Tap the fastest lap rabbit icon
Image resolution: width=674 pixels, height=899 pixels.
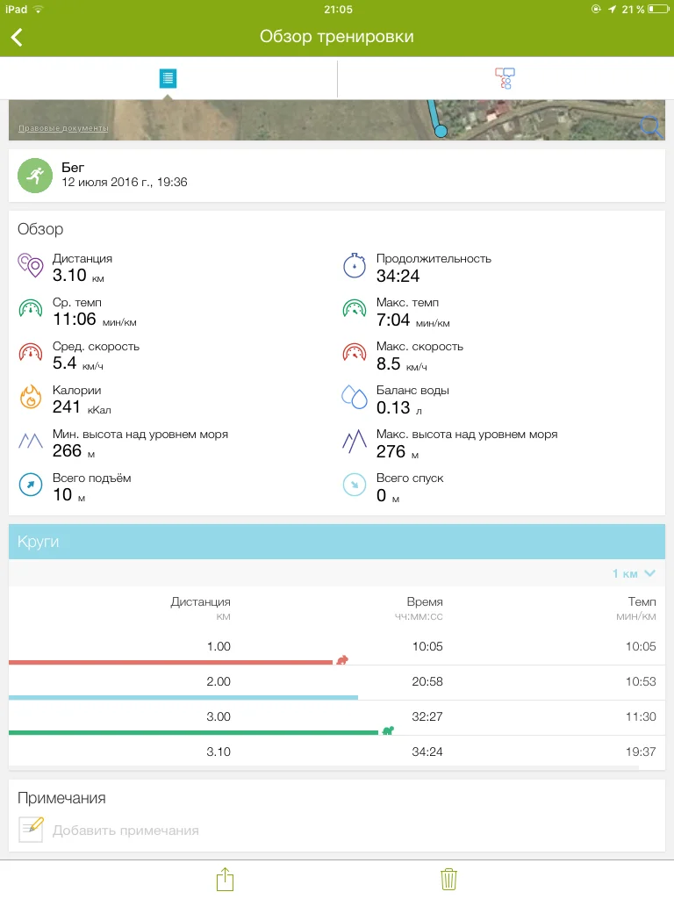[x=342, y=660]
